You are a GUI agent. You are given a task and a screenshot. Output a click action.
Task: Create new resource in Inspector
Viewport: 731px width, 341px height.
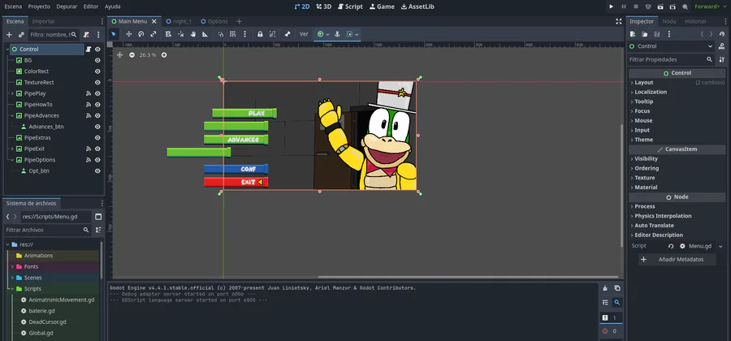click(633, 34)
